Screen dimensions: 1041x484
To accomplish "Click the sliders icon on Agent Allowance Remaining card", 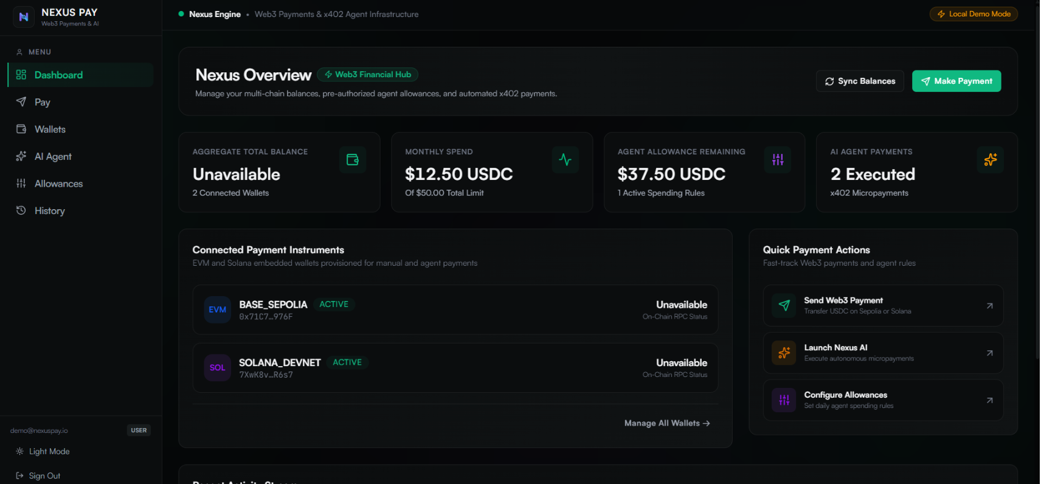I will 778,160.
